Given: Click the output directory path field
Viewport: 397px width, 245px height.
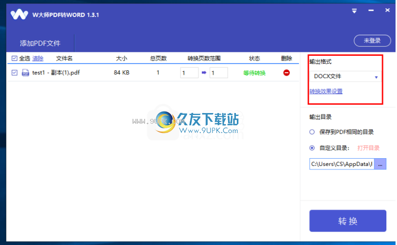Looking at the screenshot, I should point(342,164).
